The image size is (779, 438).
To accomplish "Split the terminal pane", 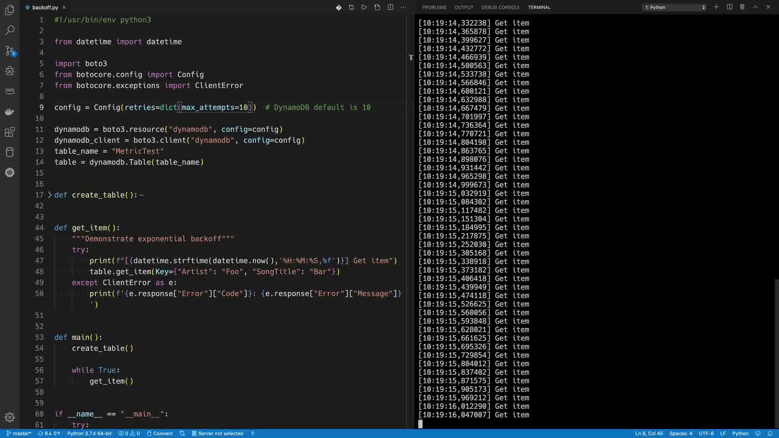I will tap(730, 7).
